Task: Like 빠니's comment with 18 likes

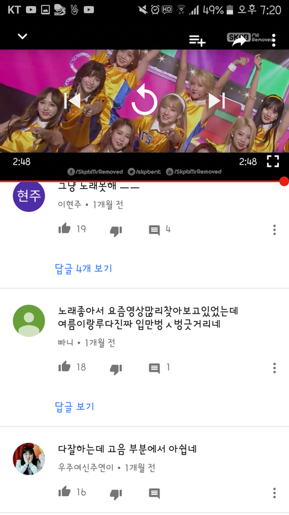Action: [x=64, y=366]
